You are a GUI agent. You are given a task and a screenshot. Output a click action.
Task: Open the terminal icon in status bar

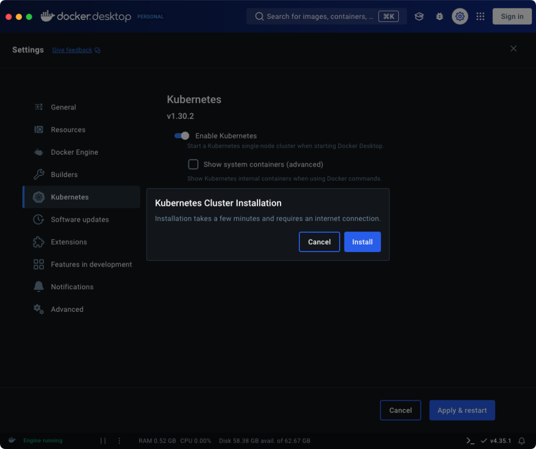click(469, 441)
